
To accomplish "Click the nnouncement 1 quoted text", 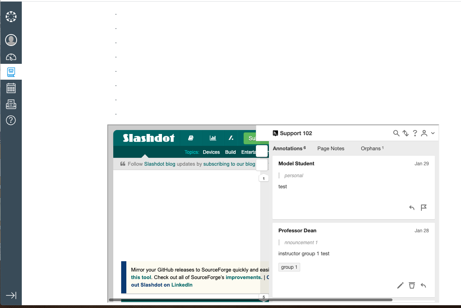I will click(x=301, y=243).
